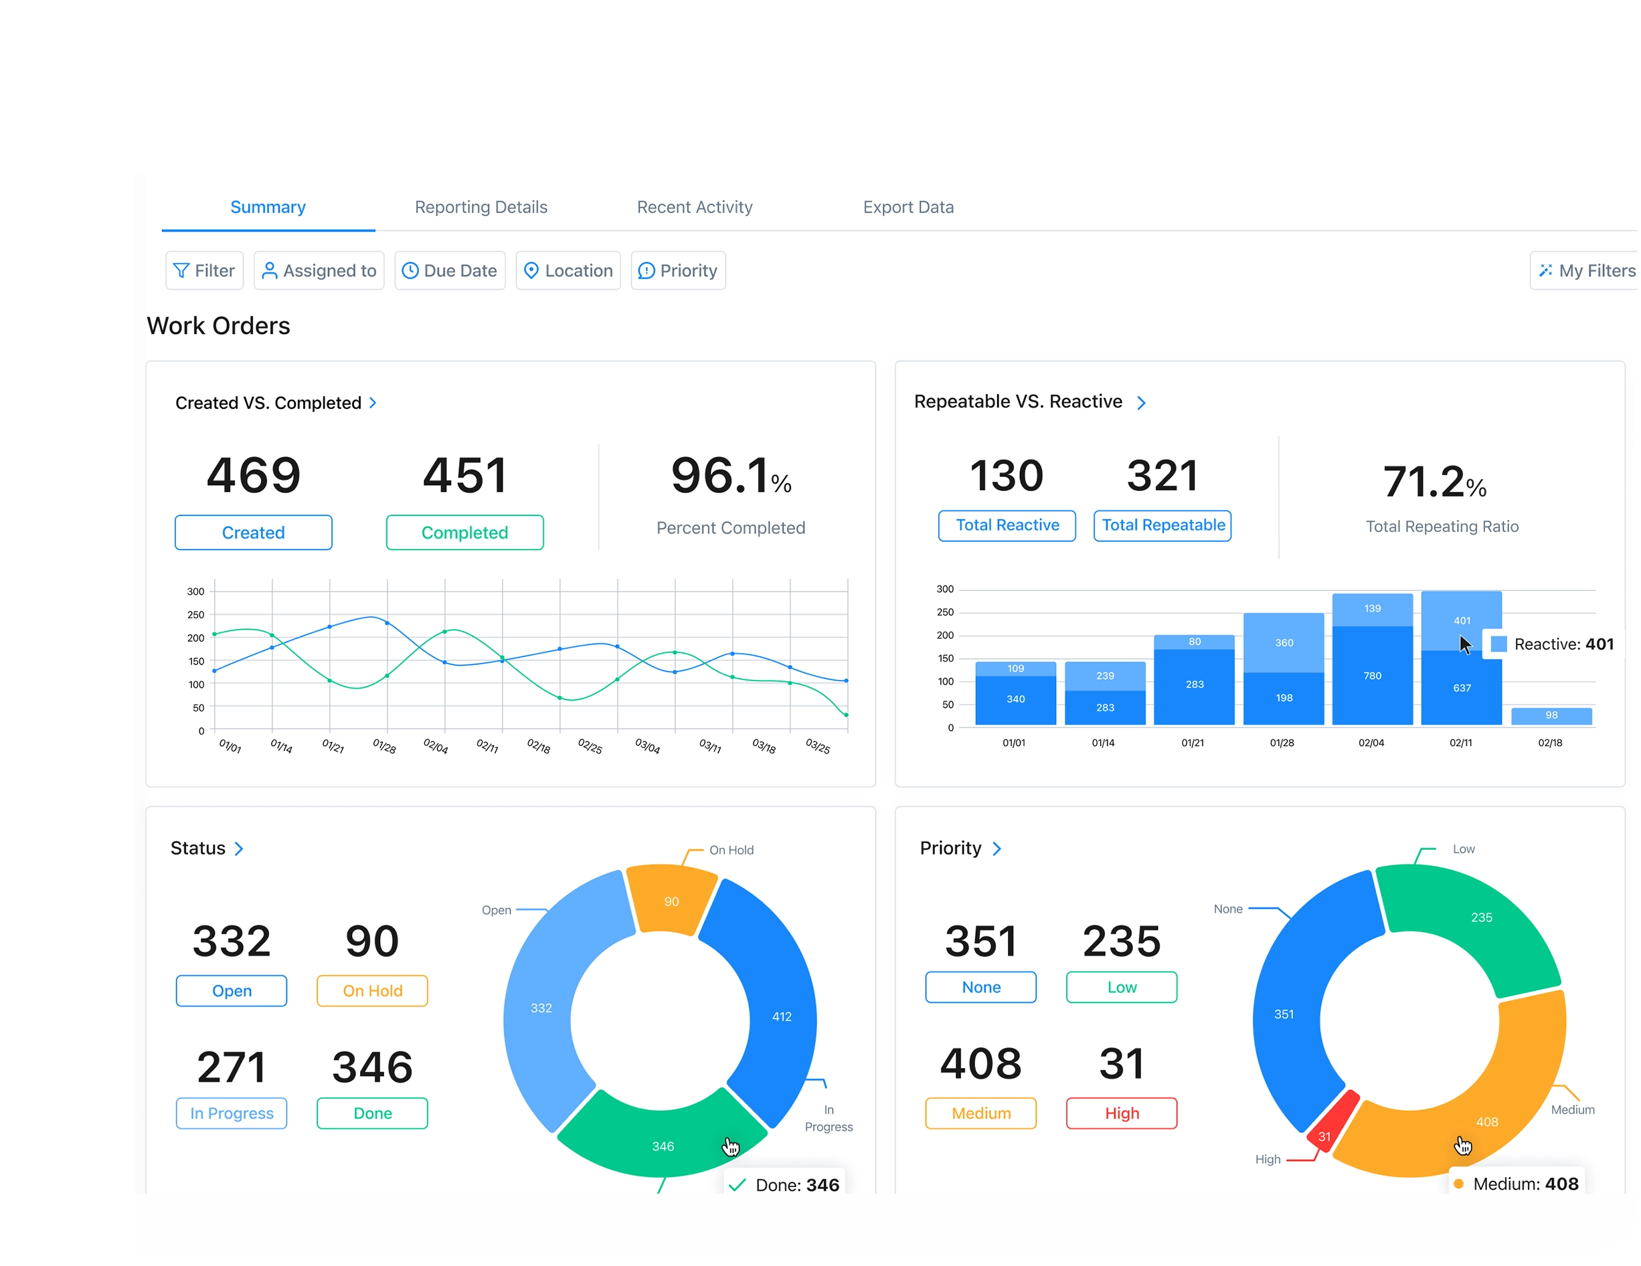
Task: Click the orange Medium legend dot
Action: coord(1459,1183)
